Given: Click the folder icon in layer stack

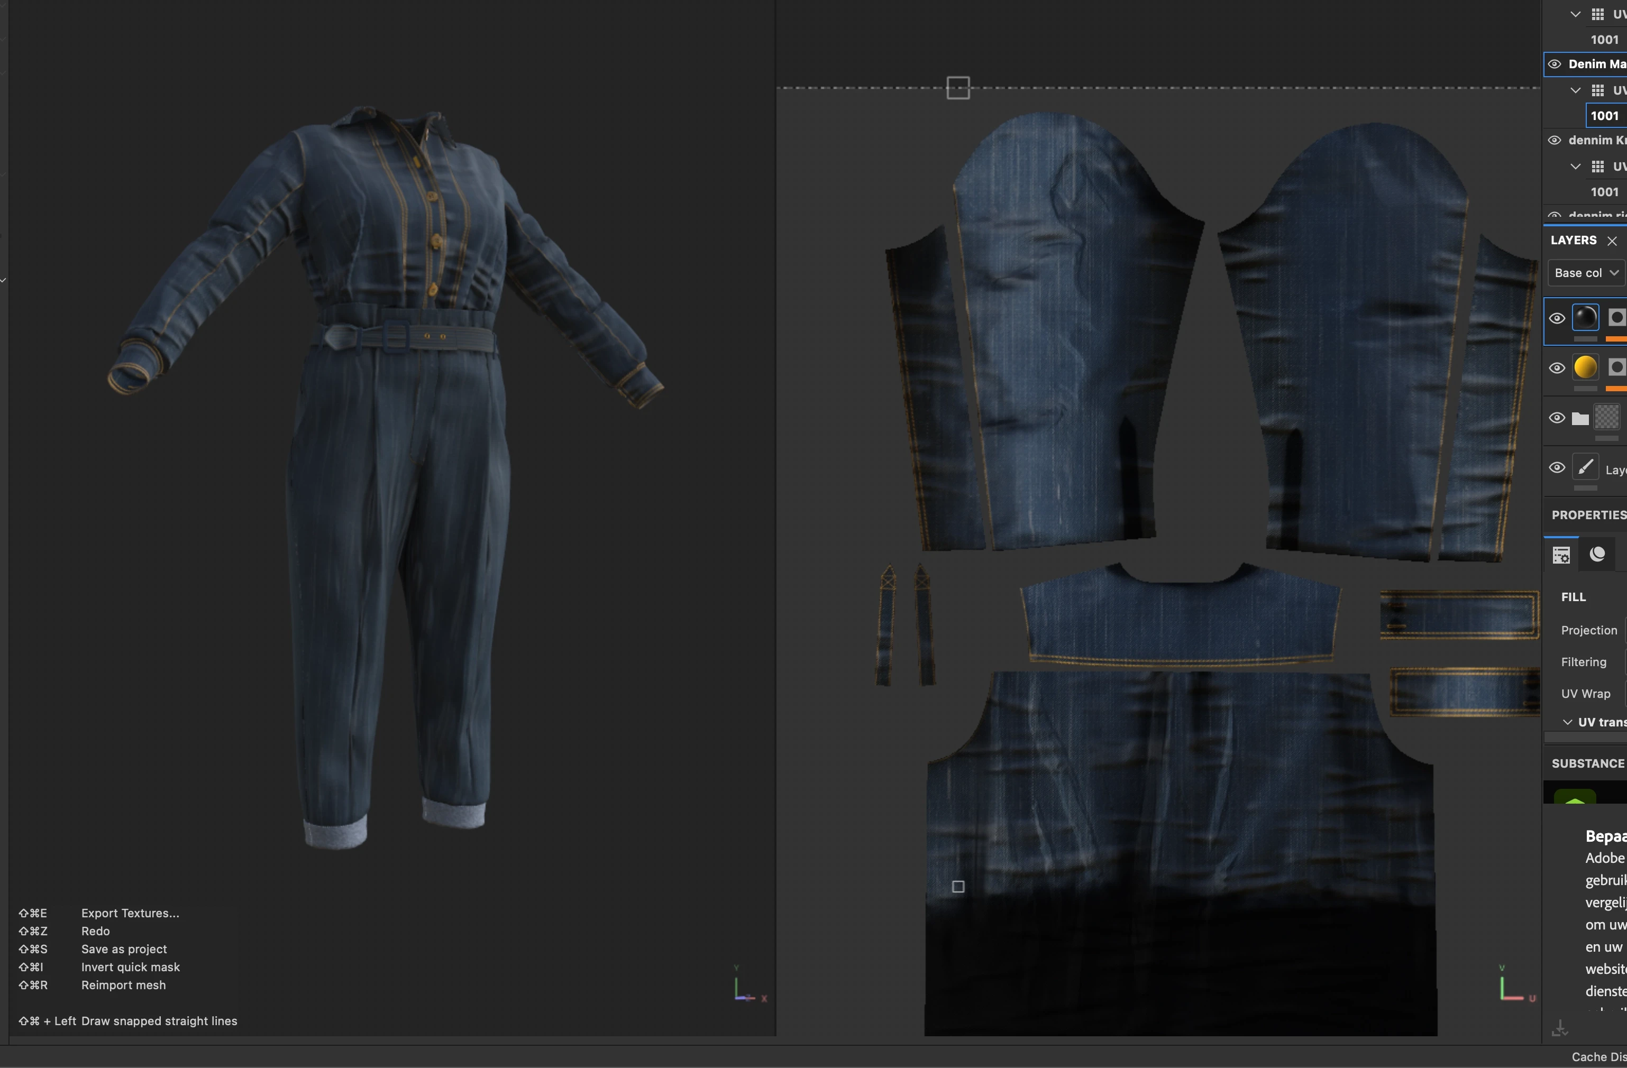Looking at the screenshot, I should click(x=1580, y=419).
